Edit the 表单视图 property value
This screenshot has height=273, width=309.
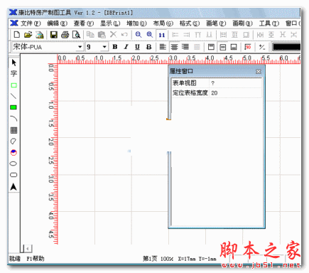click(x=236, y=83)
